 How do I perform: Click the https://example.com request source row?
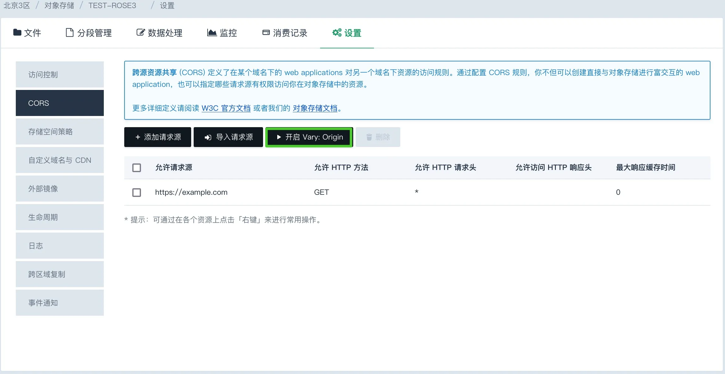click(x=191, y=192)
